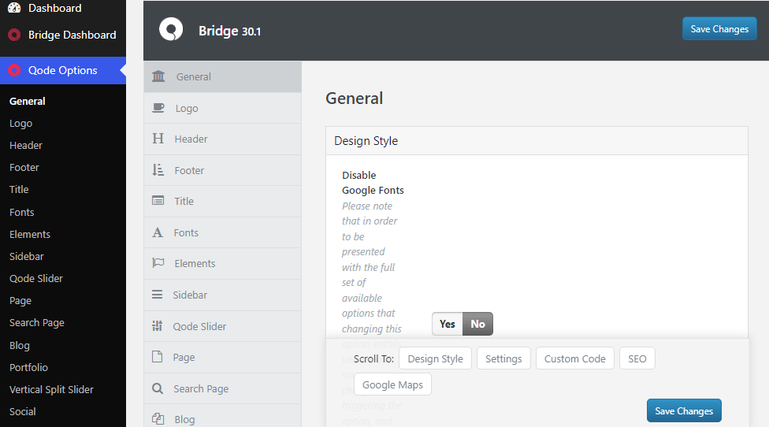Open Header submenu in WordPress sidebar
This screenshot has width=769, height=427.
26,146
